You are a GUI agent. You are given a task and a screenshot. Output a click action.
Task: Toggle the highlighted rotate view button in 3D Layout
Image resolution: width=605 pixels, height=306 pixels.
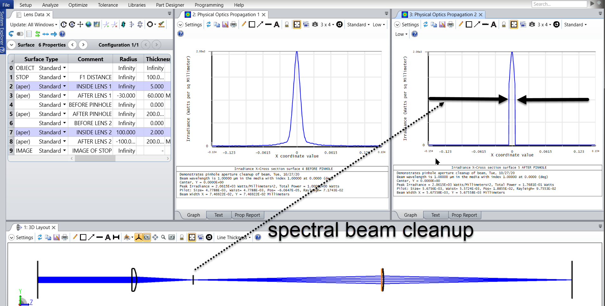[147, 237]
